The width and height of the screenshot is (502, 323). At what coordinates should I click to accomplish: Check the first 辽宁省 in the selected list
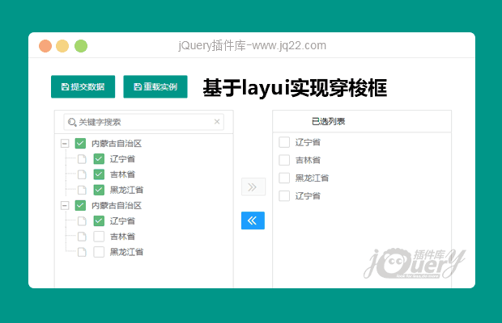tap(284, 142)
